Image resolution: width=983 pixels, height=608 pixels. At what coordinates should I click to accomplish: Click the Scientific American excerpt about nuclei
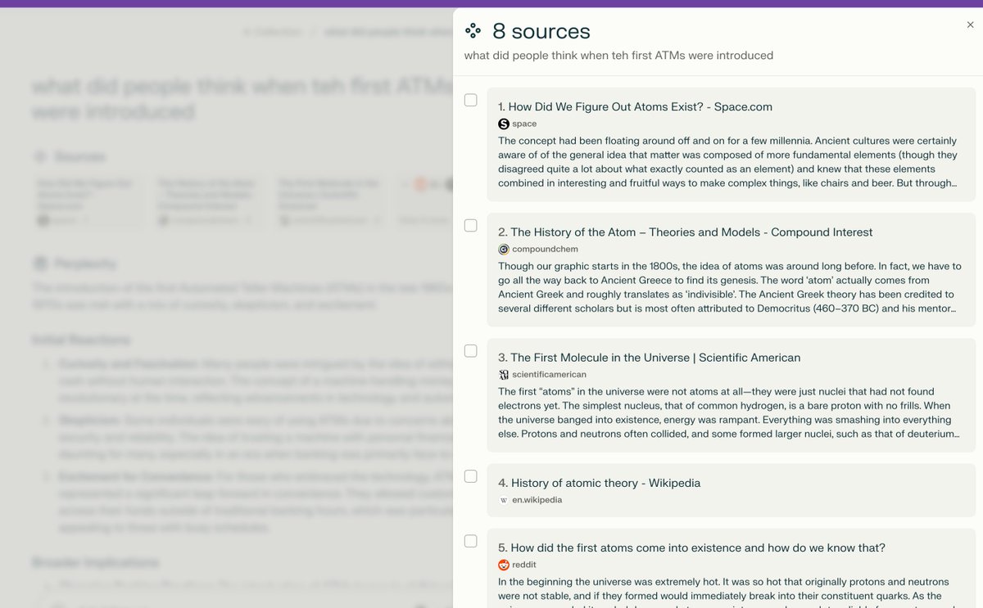coord(727,412)
